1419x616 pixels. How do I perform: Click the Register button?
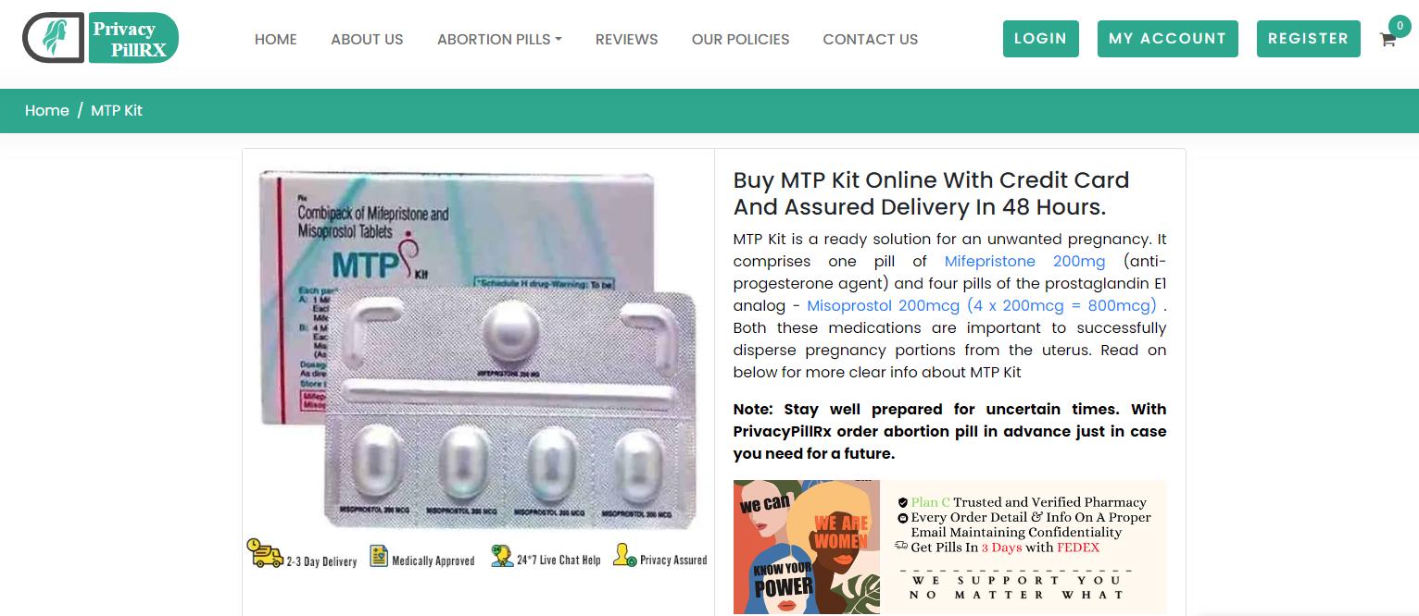1308,39
